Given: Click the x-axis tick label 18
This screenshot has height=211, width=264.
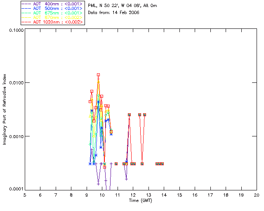Looking at the screenshot, I should click(226, 195).
